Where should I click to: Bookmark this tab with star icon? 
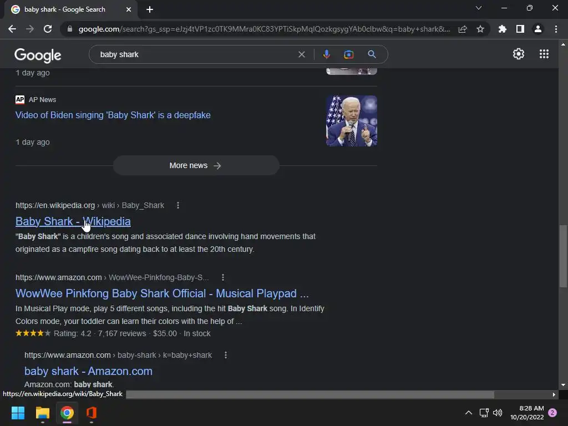tap(480, 29)
